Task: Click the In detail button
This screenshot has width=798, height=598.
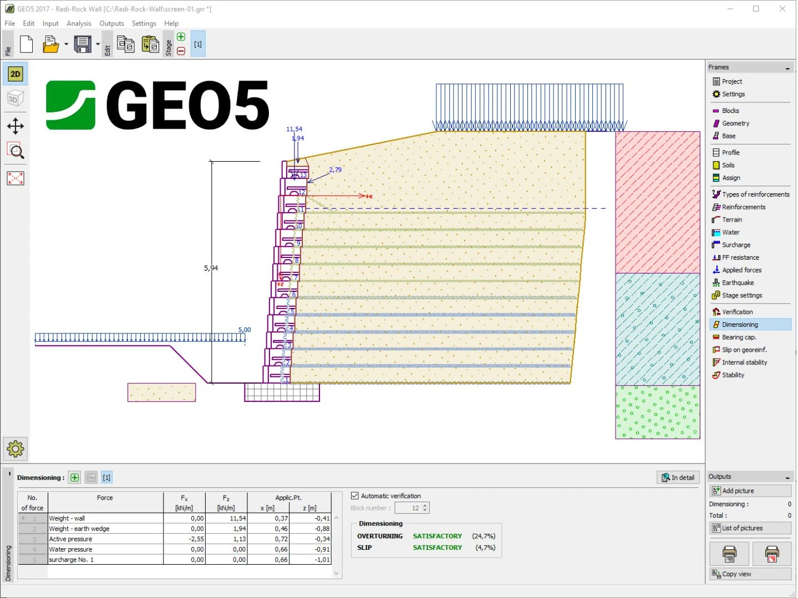Action: click(x=678, y=478)
